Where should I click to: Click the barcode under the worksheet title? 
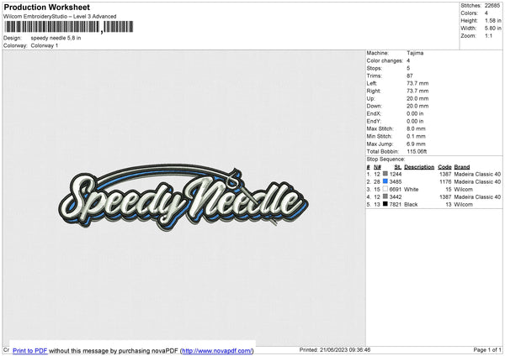69,27
